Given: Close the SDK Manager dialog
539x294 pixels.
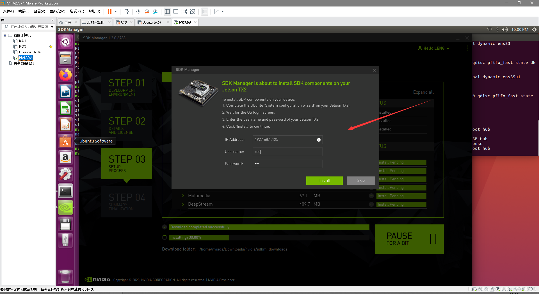Looking at the screenshot, I should click(x=374, y=70).
